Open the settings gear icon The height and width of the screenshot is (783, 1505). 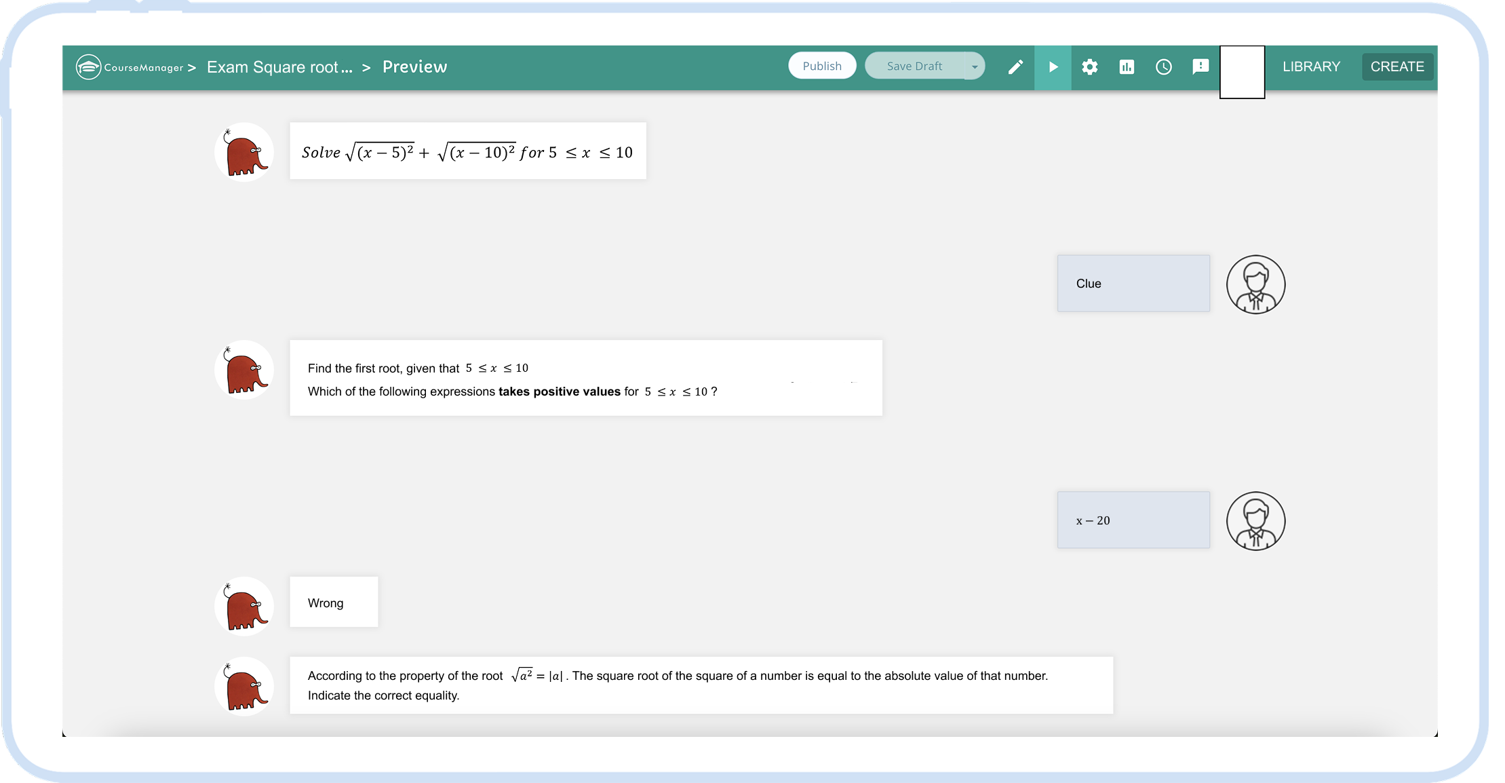pyautogui.click(x=1089, y=66)
